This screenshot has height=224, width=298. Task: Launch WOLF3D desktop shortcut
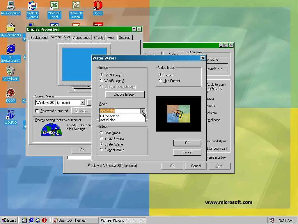click(11, 117)
